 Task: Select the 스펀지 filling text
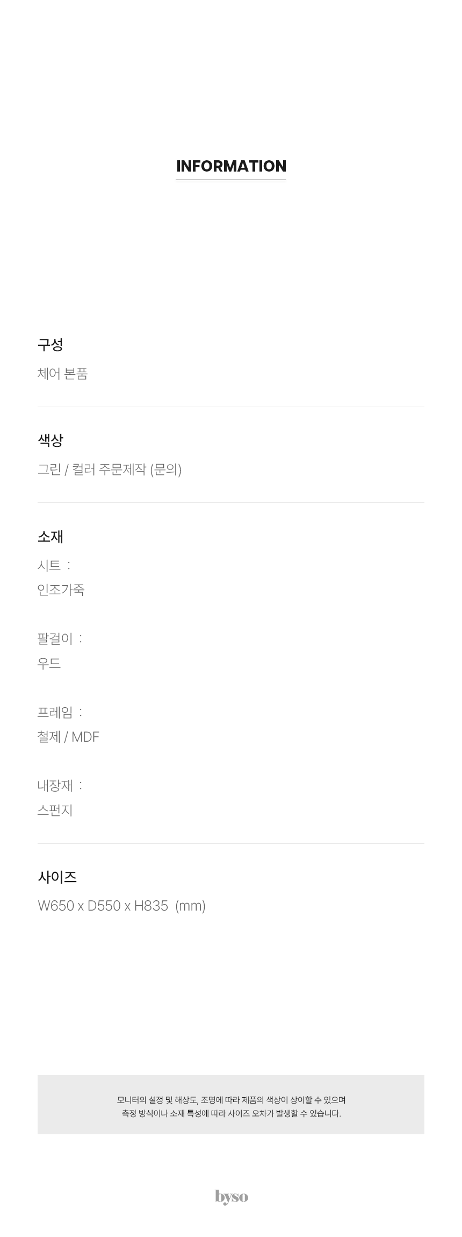tap(55, 810)
